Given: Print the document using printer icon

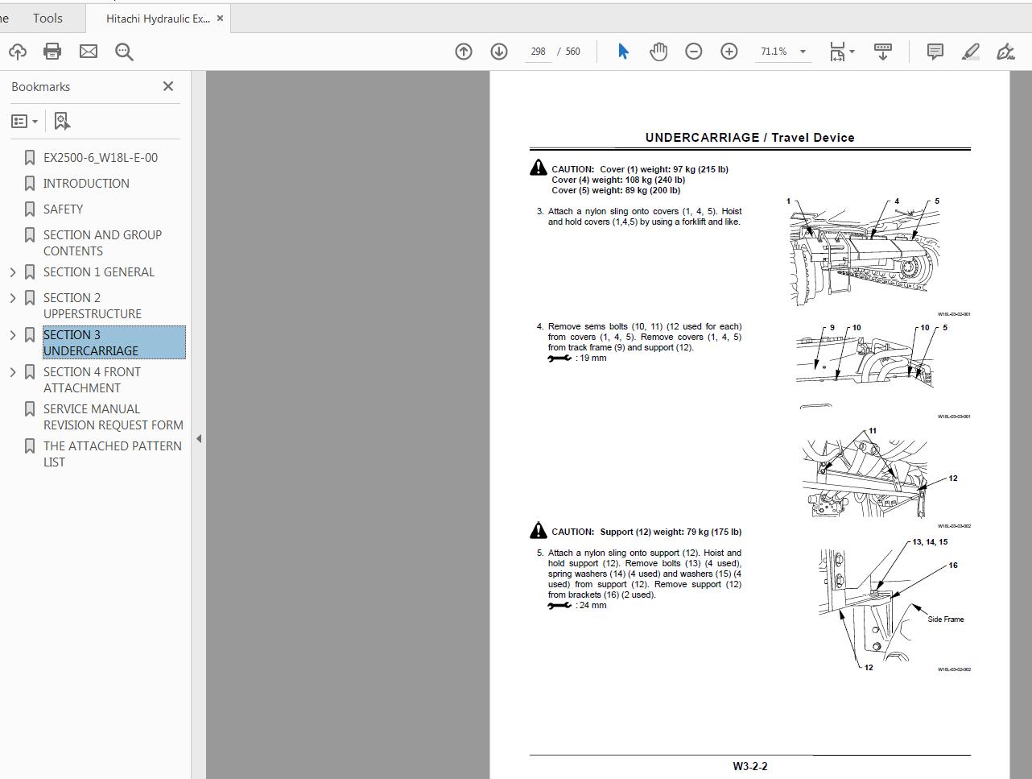Looking at the screenshot, I should [x=52, y=52].
